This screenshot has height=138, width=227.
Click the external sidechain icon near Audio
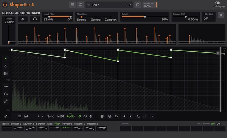[91, 116]
